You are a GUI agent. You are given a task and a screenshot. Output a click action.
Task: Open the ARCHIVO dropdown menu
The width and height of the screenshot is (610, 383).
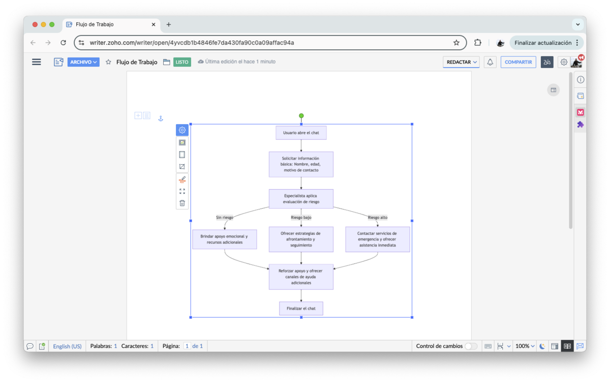[x=83, y=62]
